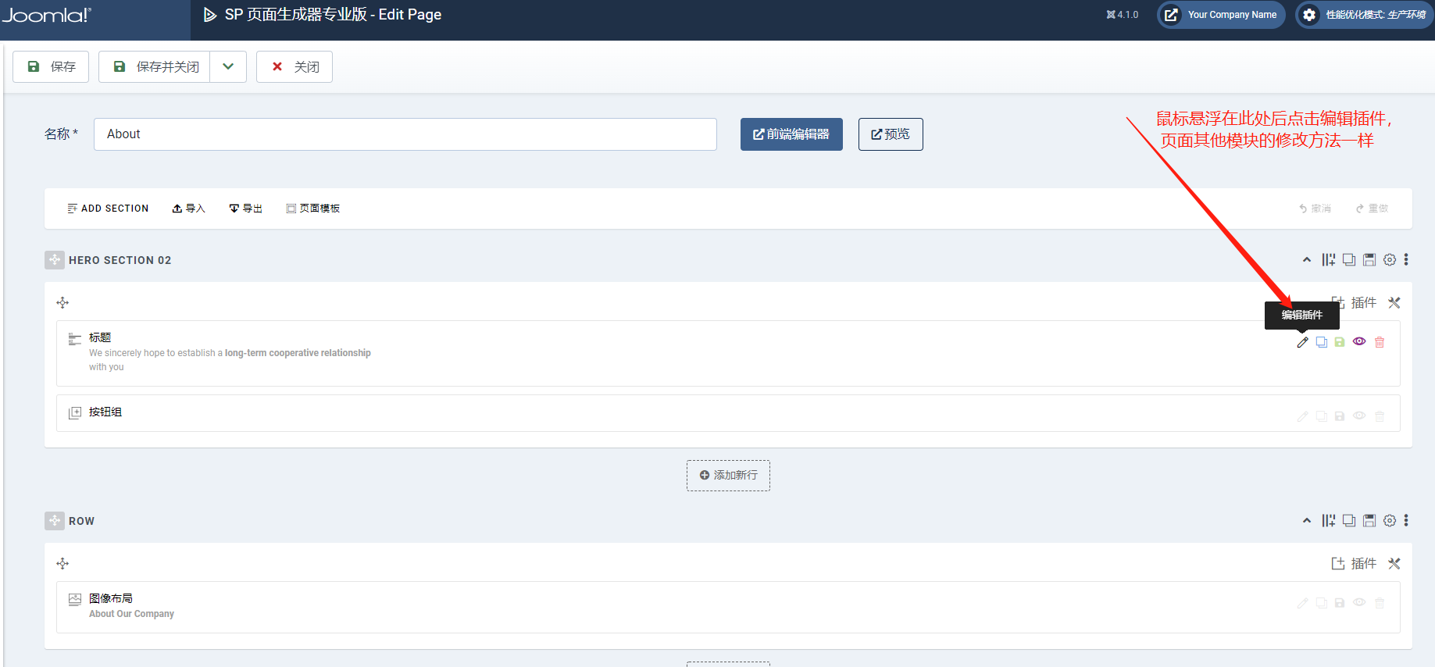Collapse the ROW section with its chevron
The width and height of the screenshot is (1435, 667).
[x=1307, y=521]
